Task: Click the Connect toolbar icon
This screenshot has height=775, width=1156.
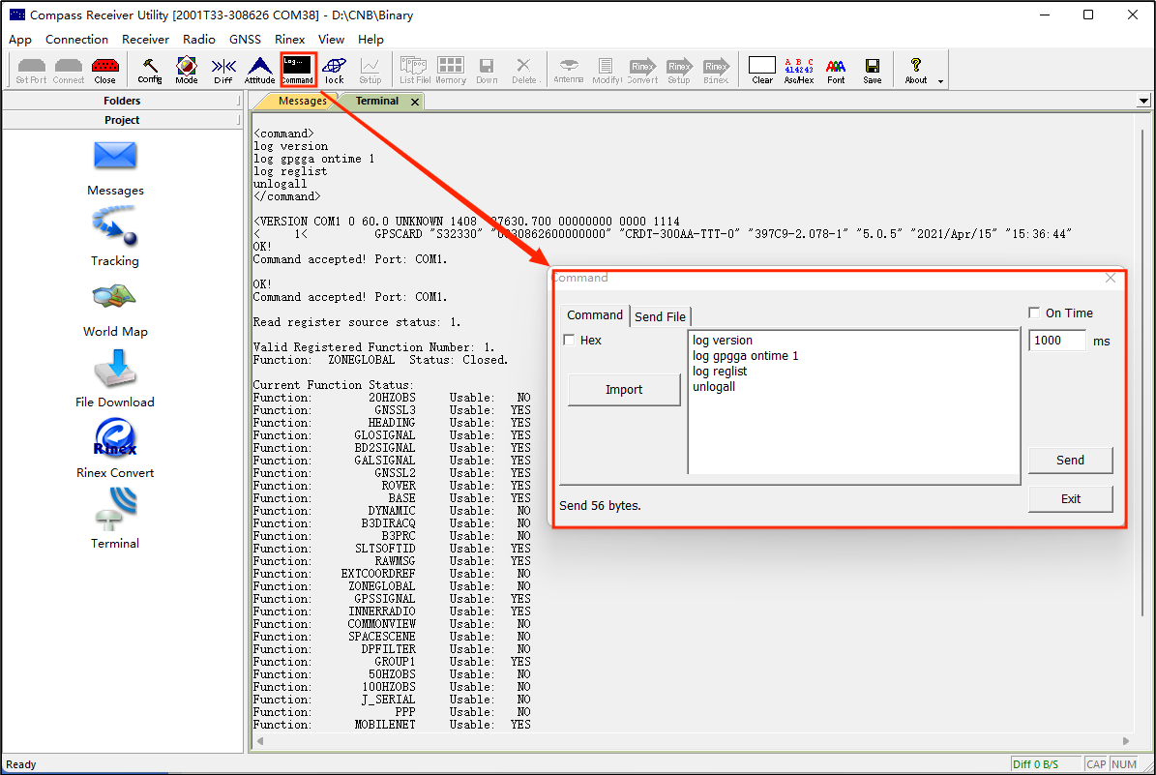Action: click(x=68, y=71)
